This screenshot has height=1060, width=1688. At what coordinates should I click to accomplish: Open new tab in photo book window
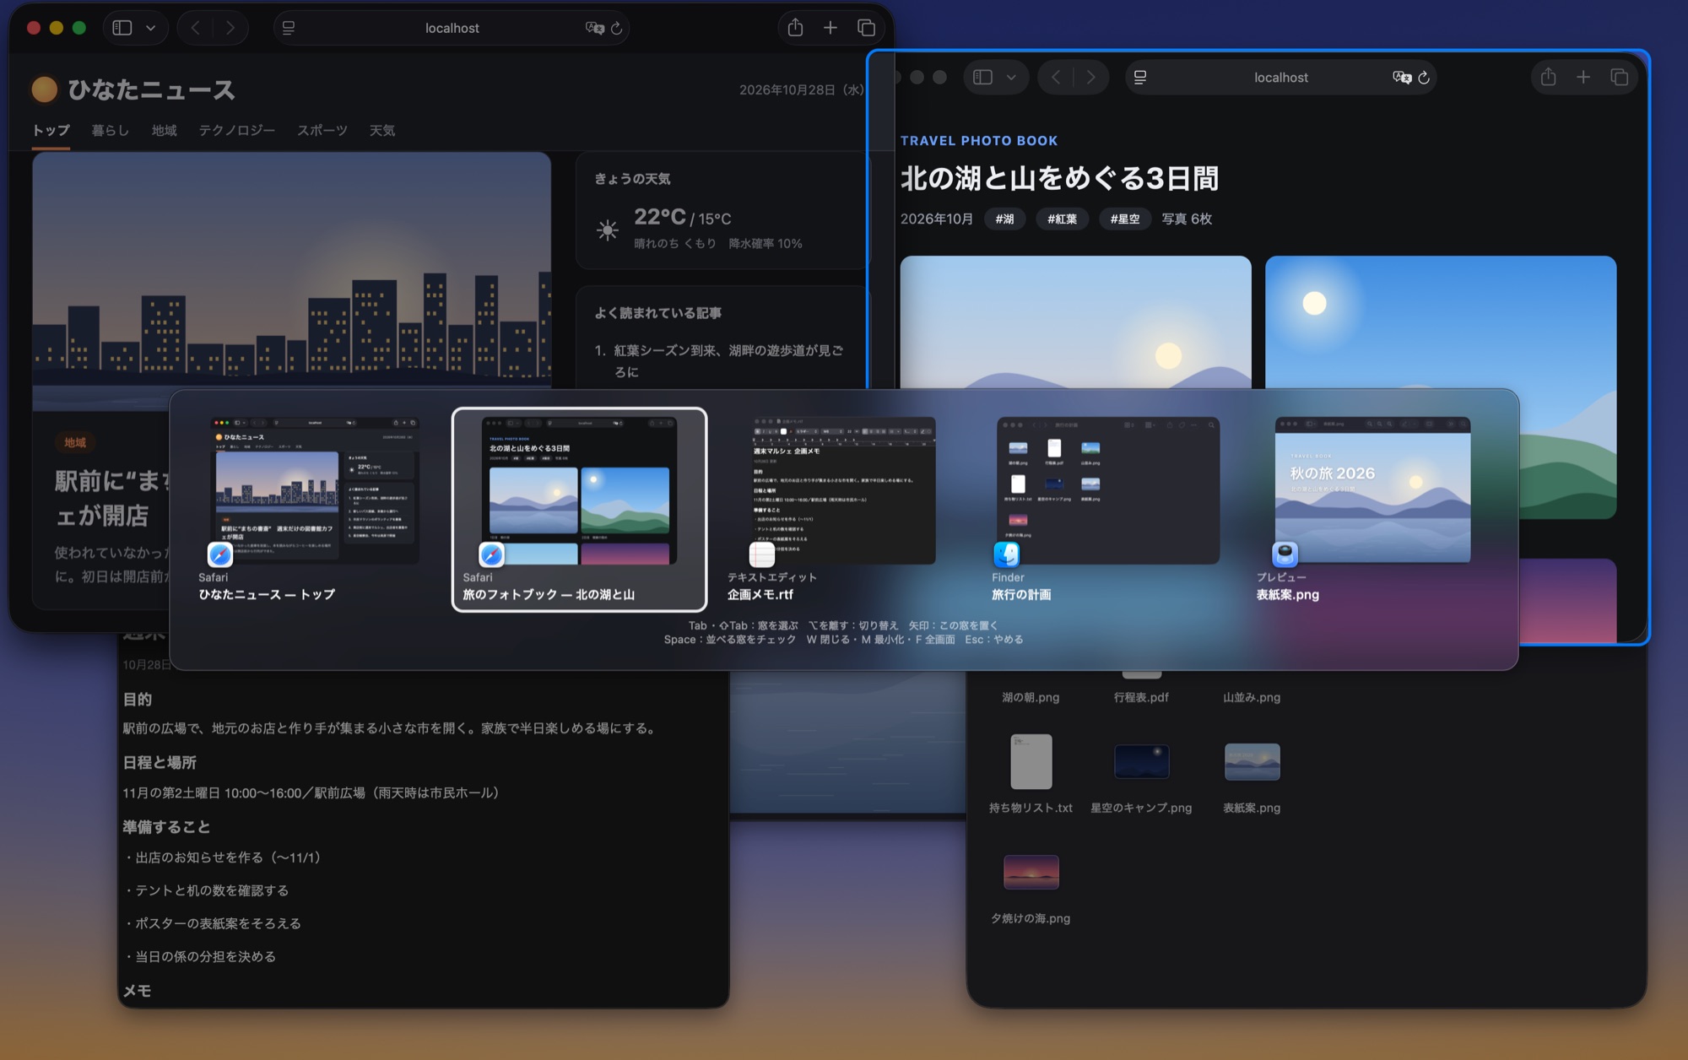1583,78
